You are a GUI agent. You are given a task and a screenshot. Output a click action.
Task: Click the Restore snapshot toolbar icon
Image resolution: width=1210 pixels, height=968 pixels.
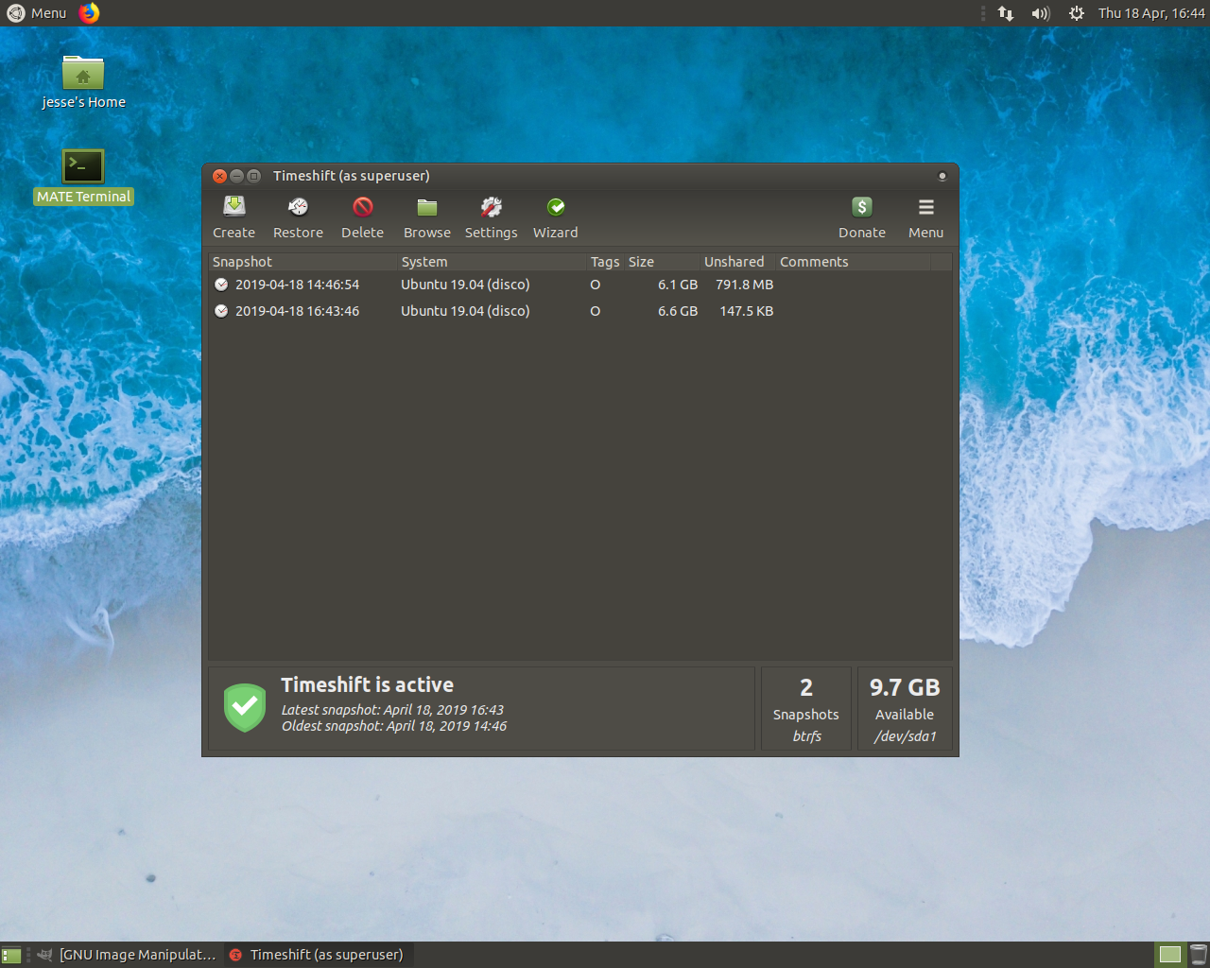point(298,207)
